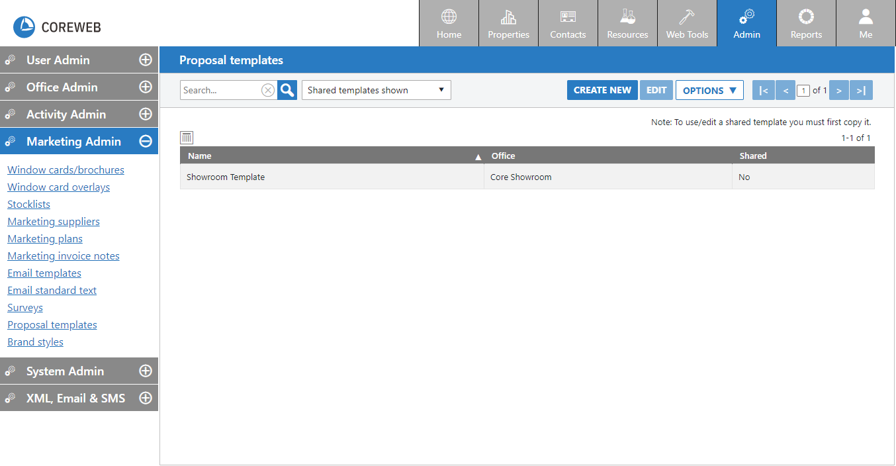The height and width of the screenshot is (466, 896).
Task: Expand the User Admin section
Action: click(145, 60)
